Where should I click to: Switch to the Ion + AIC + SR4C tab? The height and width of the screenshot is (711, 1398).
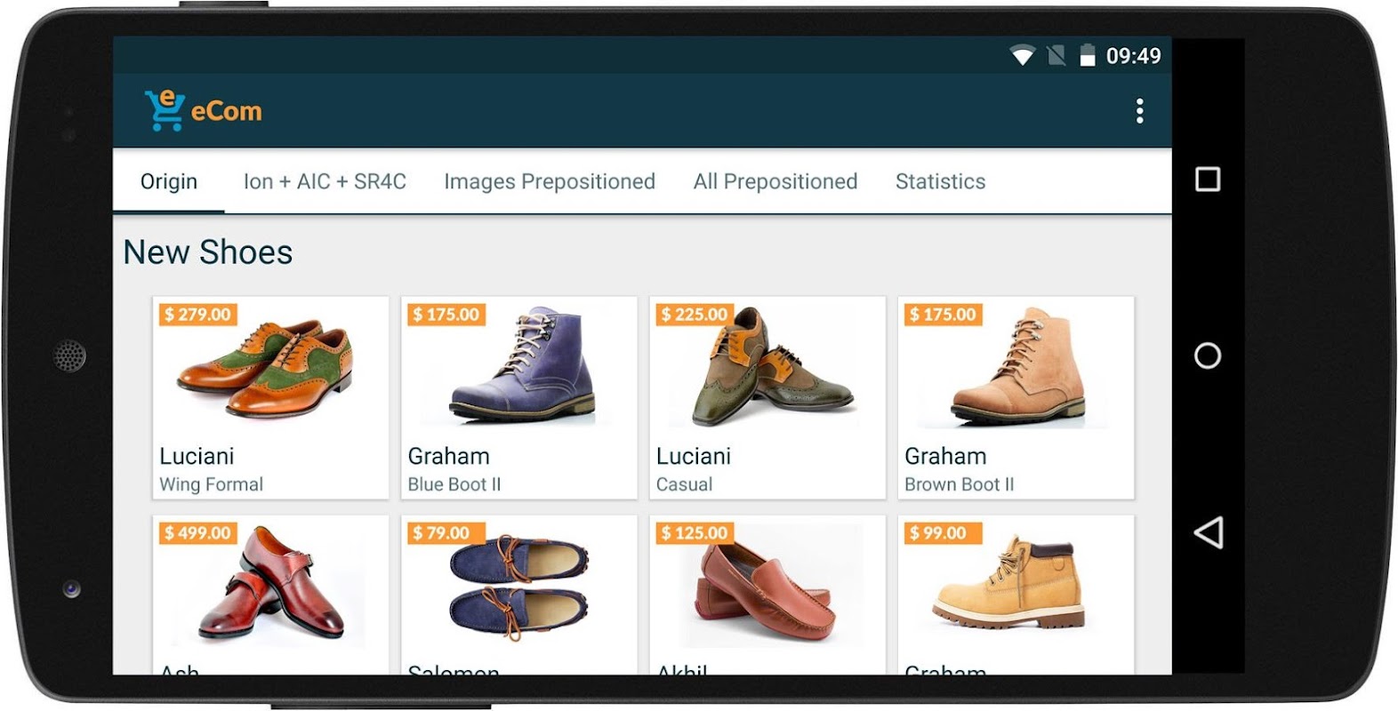pyautogui.click(x=325, y=181)
